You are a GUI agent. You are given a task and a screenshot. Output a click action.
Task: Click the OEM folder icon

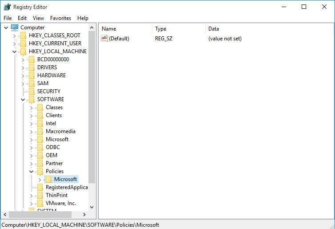pyautogui.click(x=40, y=155)
